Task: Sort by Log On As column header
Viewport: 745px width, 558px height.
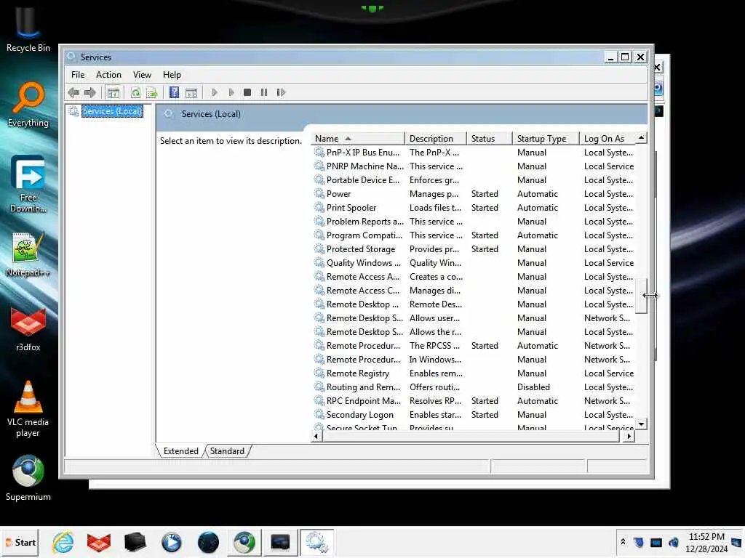Action: tap(607, 139)
